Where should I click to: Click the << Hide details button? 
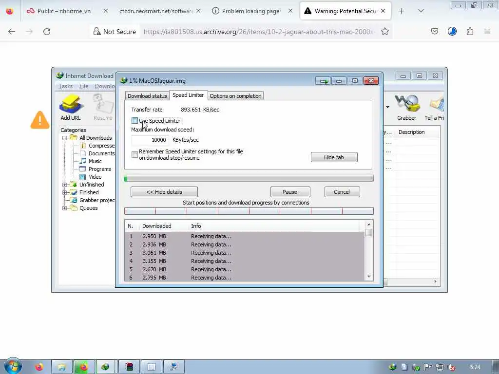(164, 192)
